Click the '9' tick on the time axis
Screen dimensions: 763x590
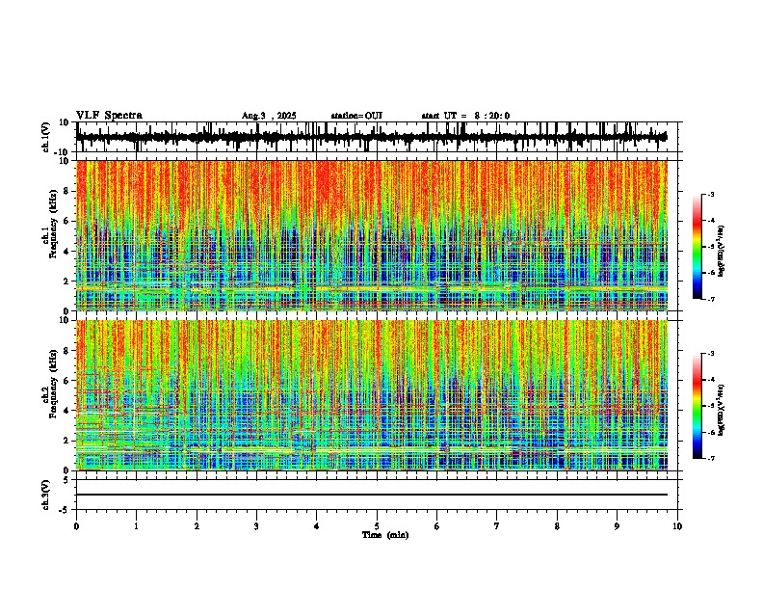tap(617, 526)
